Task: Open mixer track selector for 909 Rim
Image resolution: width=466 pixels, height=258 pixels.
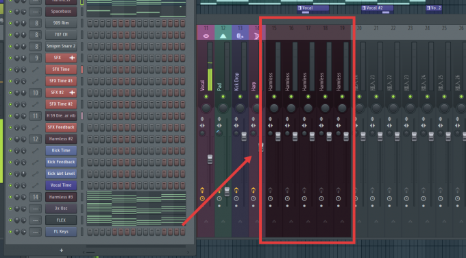Action: [35, 23]
